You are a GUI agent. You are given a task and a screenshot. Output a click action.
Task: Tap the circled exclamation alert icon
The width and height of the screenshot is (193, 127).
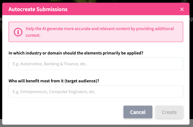[18, 32]
